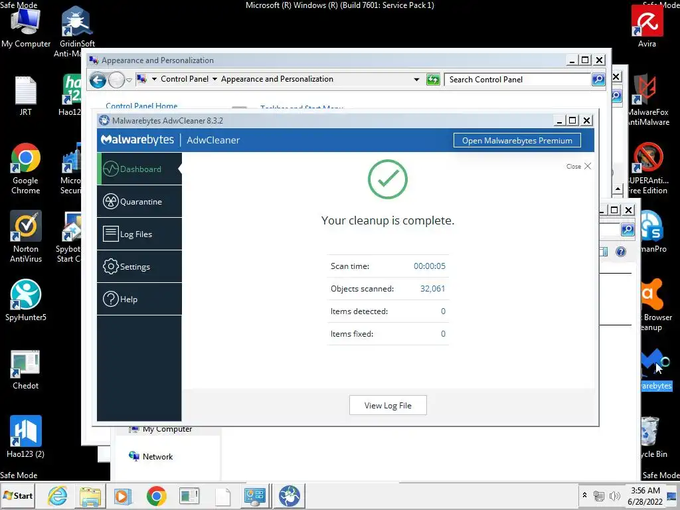The image size is (680, 510).
Task: Open MalwareFox AntiMalware desktop shortcut
Action: coord(648,100)
